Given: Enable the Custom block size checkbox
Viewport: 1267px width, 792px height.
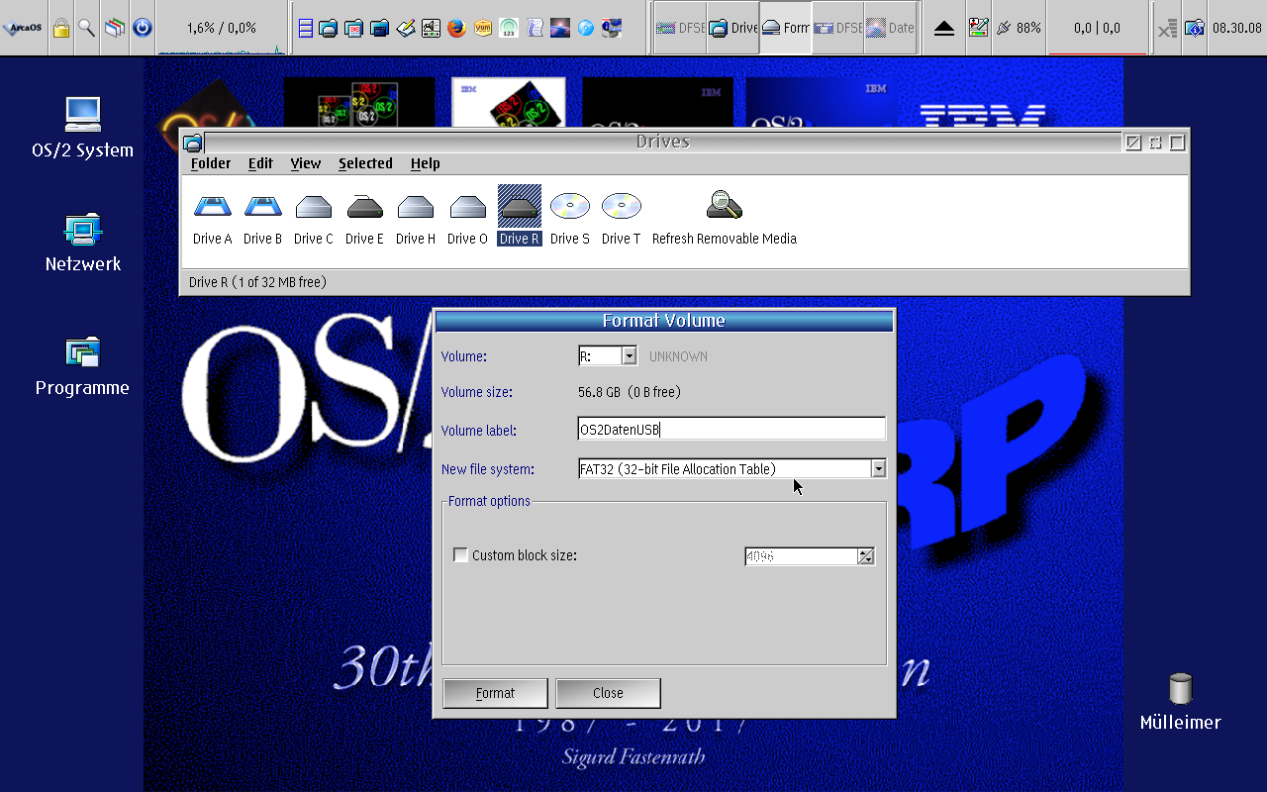Looking at the screenshot, I should click(x=460, y=555).
